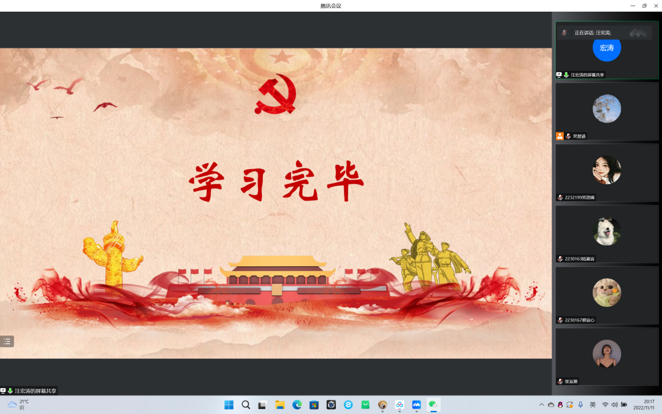Click the white dog avatar participant tile

pyautogui.click(x=606, y=232)
